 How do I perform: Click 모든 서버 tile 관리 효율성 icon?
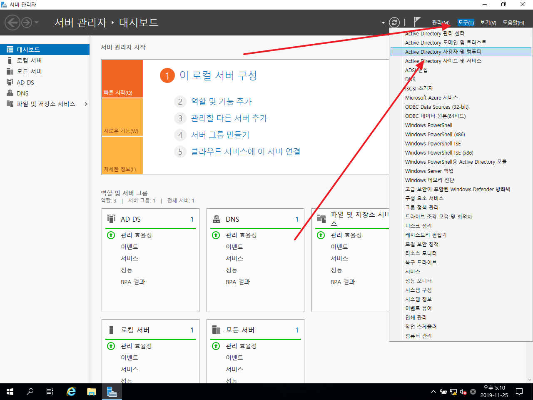tap(216, 346)
